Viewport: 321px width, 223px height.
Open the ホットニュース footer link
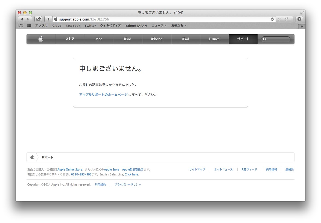point(223,169)
